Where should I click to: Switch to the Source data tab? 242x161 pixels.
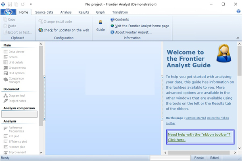44,12
